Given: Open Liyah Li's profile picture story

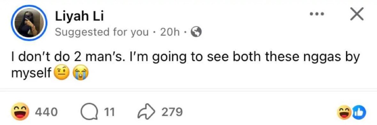Looking at the screenshot, I should [x=29, y=23].
